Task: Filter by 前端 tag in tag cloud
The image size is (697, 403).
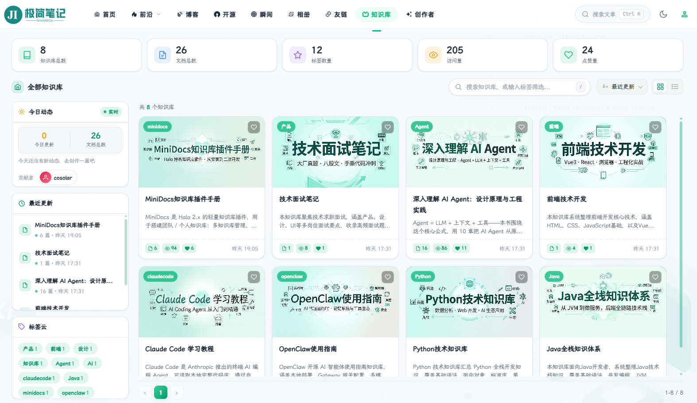Action: [x=58, y=349]
